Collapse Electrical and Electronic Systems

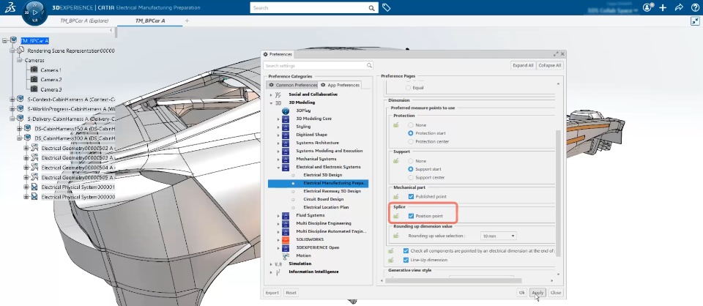(x=278, y=167)
